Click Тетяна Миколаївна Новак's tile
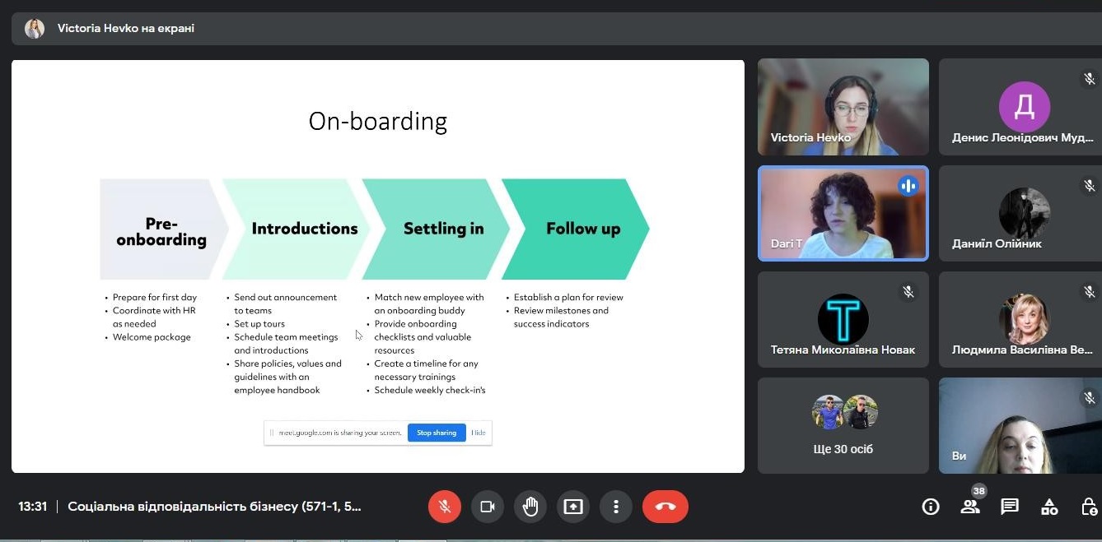 pos(843,319)
